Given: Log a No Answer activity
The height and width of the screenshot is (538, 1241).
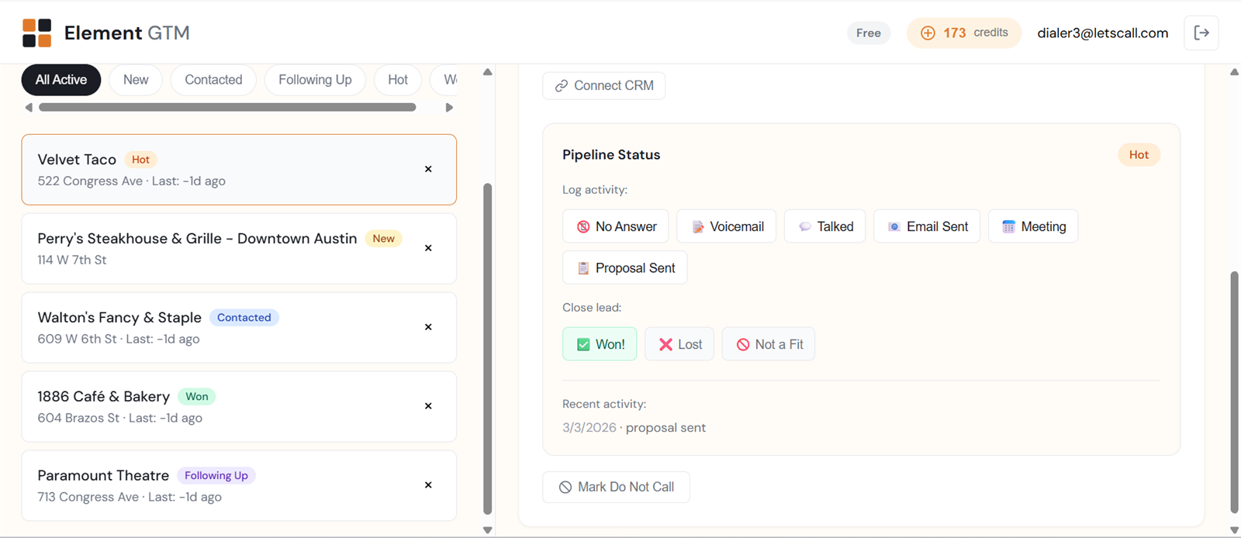Looking at the screenshot, I should coord(616,226).
